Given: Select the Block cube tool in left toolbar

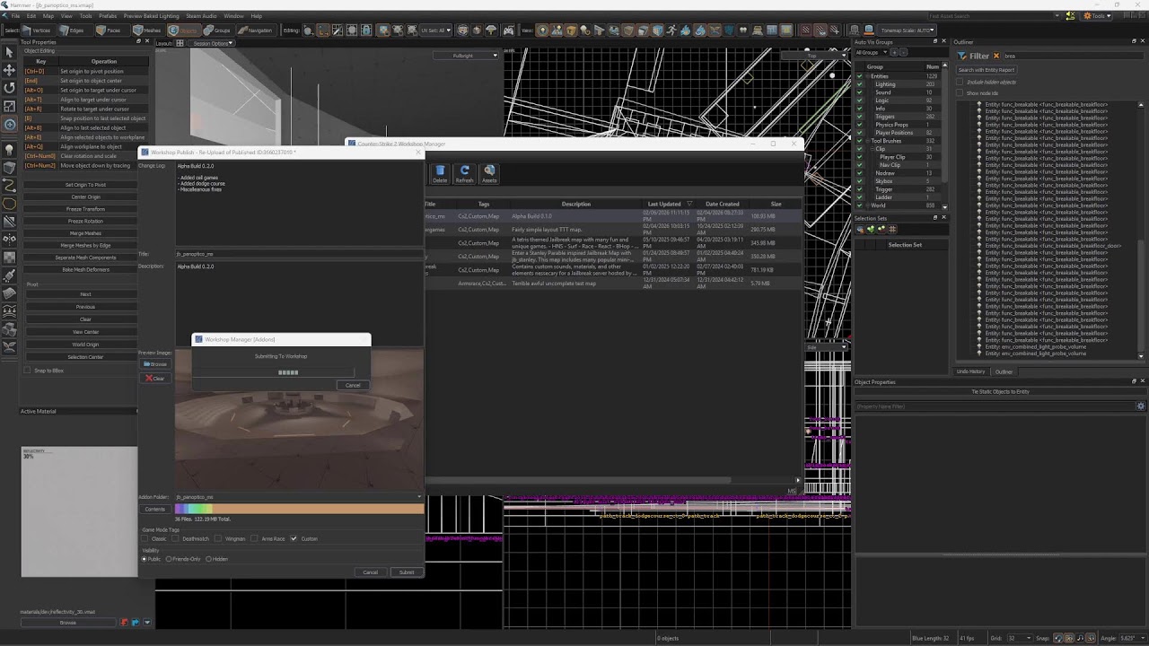Looking at the screenshot, I should point(9,167).
